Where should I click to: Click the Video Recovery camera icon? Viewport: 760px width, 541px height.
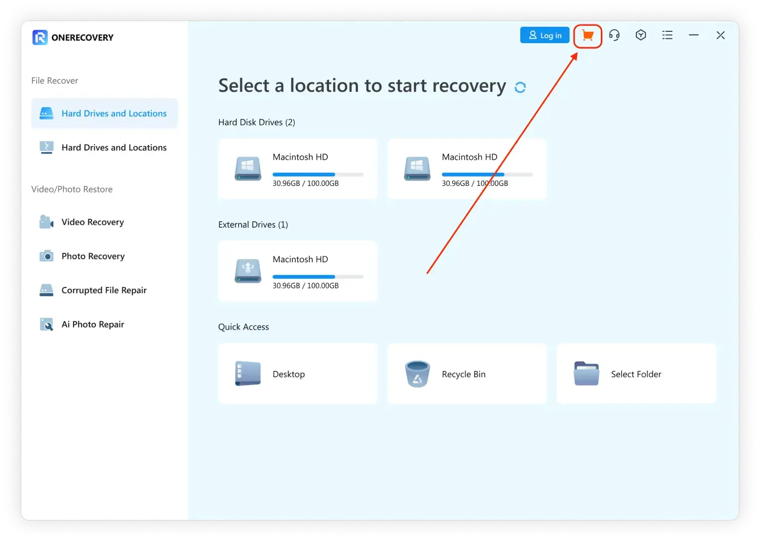pyautogui.click(x=46, y=222)
